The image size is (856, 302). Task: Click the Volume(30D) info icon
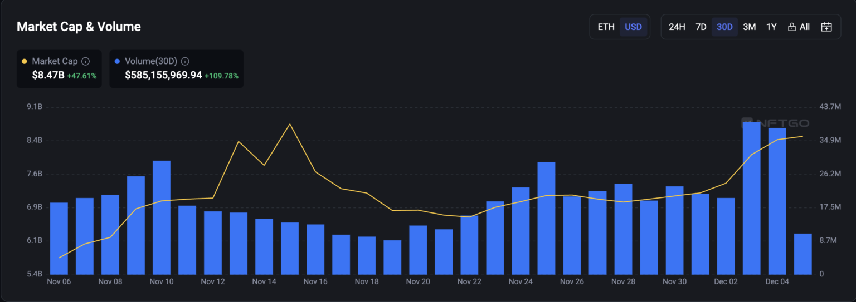coord(185,61)
